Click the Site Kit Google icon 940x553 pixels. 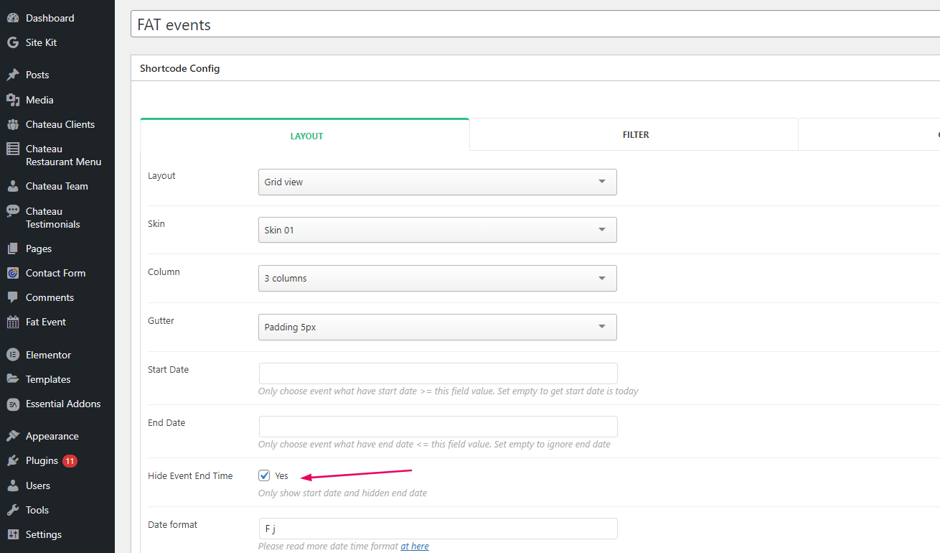tap(13, 42)
